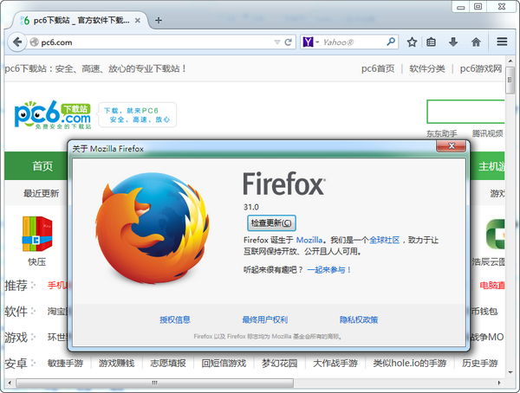Select the 最近更新 tab
Image resolution: width=520 pixels, height=393 pixels.
click(x=41, y=193)
